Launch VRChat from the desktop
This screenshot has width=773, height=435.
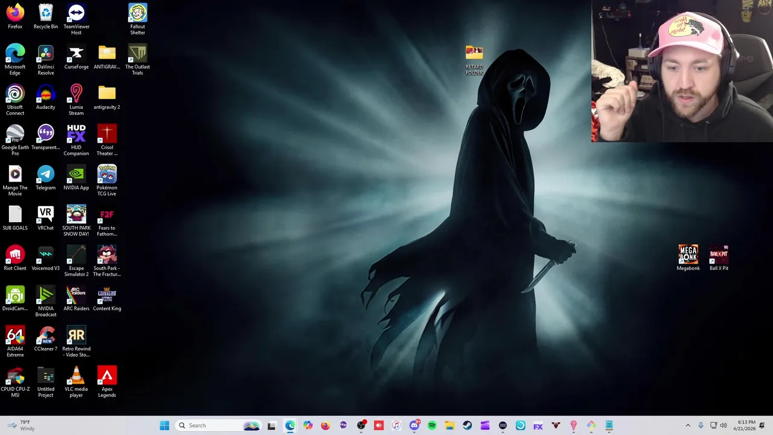point(46,217)
